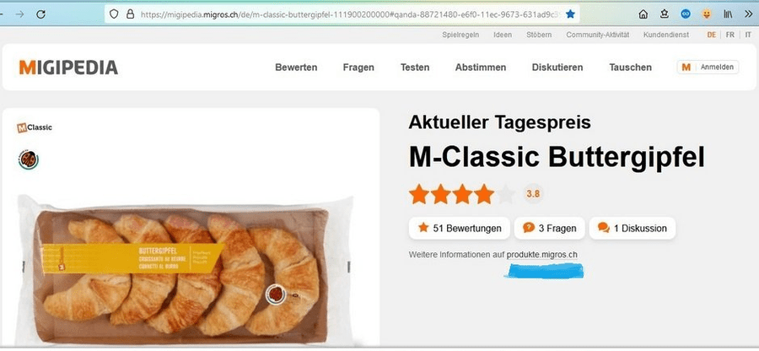Open the produkte.migros.ch link
Image resolution: width=759 pixels, height=351 pixels.
[541, 255]
